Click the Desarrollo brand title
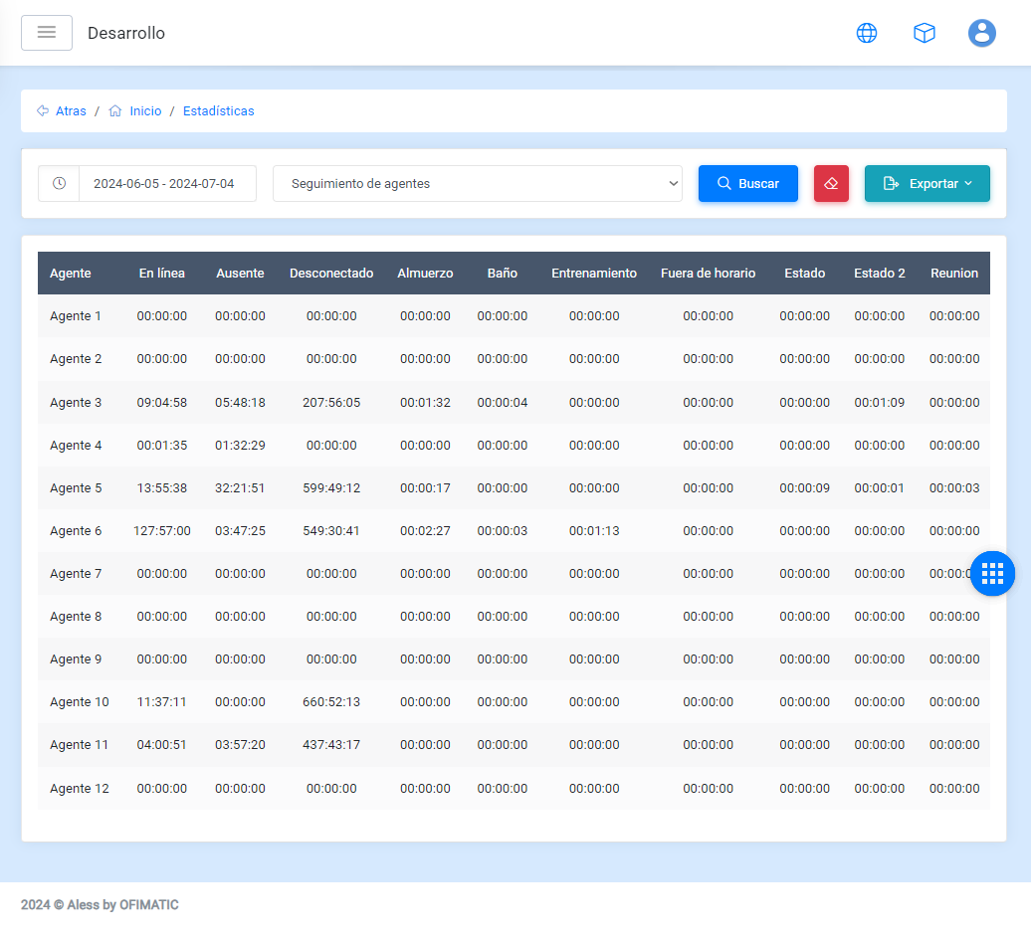Viewport: 1031px width, 939px height. point(126,33)
